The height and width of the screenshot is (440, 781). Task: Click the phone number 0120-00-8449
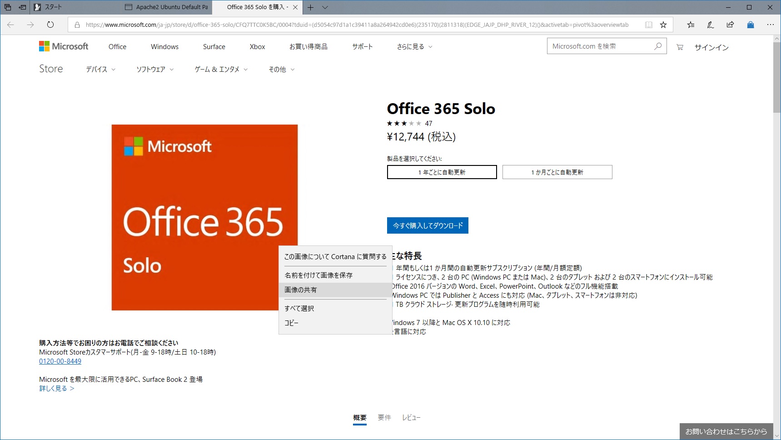(x=60, y=361)
